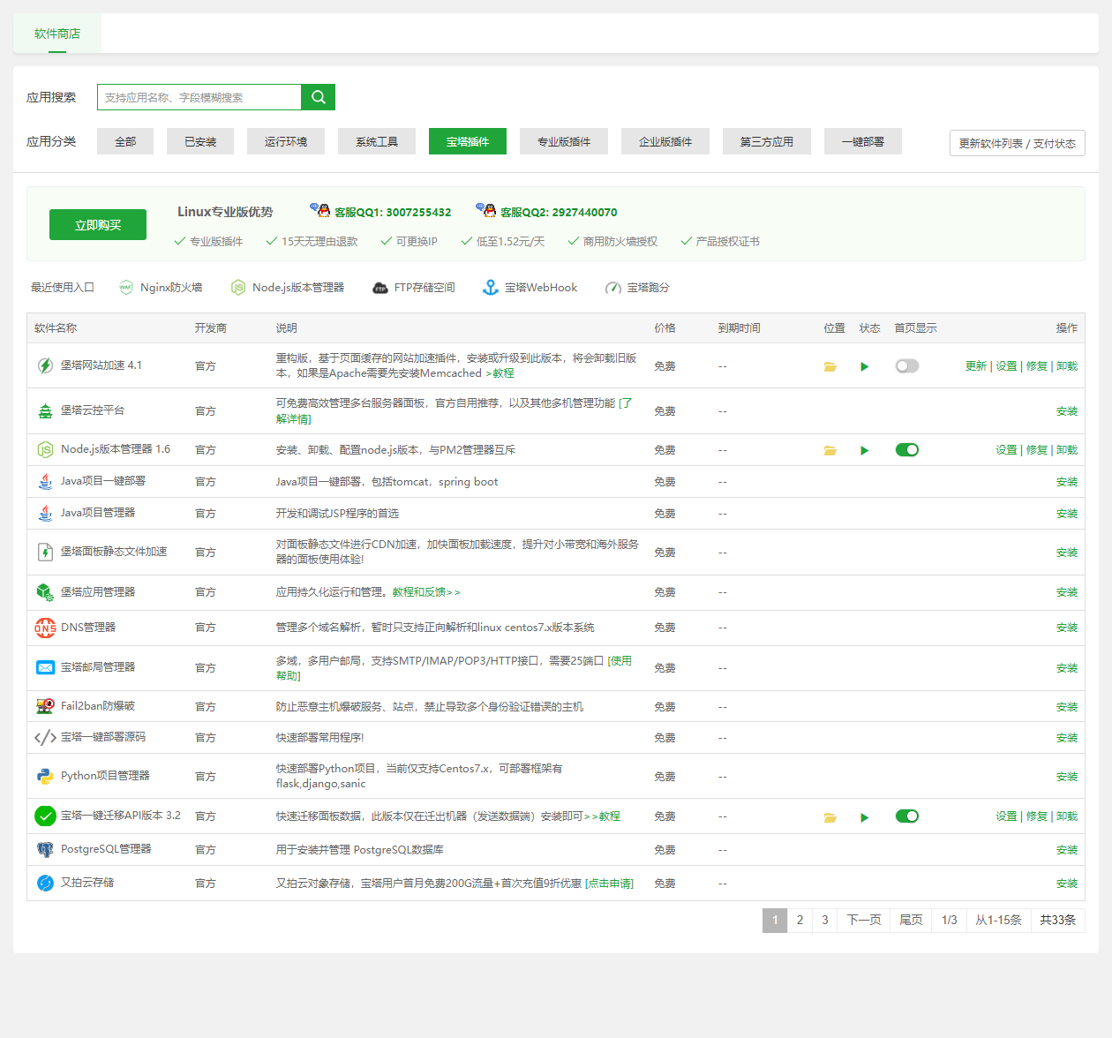
Task: Open 宝塔WebHook recent shortcut
Action: point(530,288)
